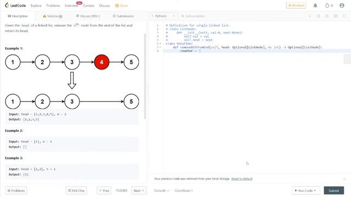Collapse code fold at line 6
Viewport: 351px width, 197px height.
[x=160, y=44]
